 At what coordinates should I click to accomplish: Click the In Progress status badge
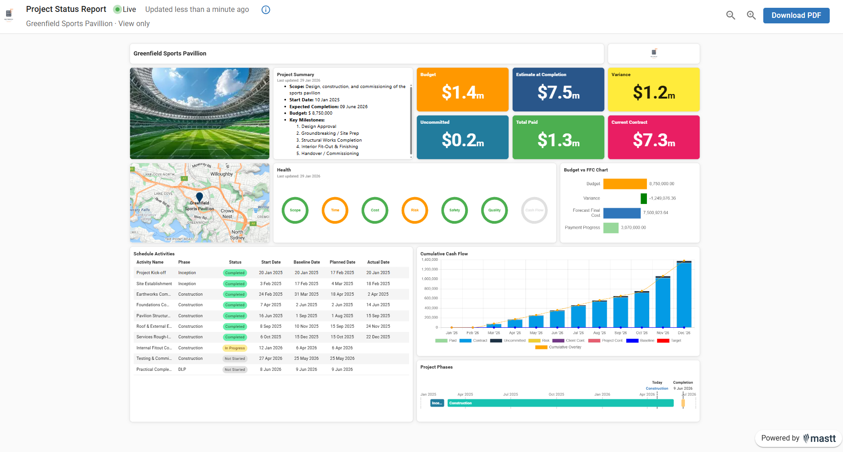235,348
